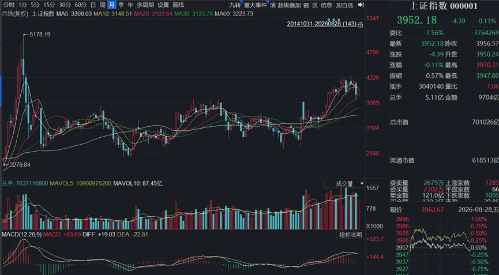Open the 画线 drawing tool

point(178,5)
